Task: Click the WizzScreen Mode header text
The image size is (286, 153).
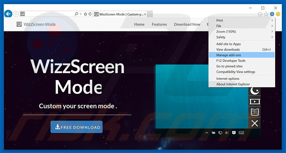Action: [40, 24]
